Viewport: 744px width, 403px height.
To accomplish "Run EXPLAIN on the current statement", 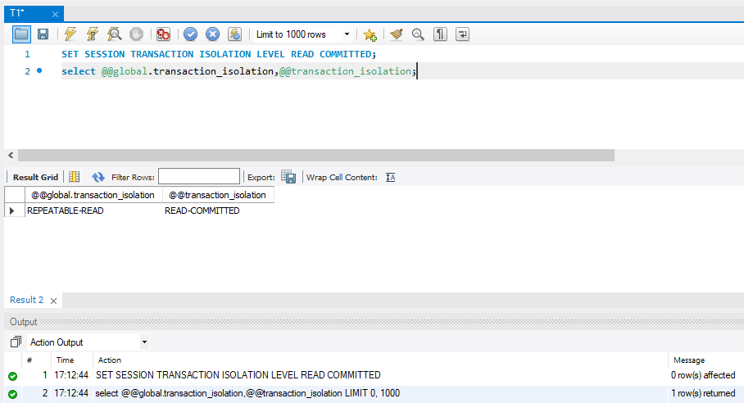I will (x=115, y=34).
